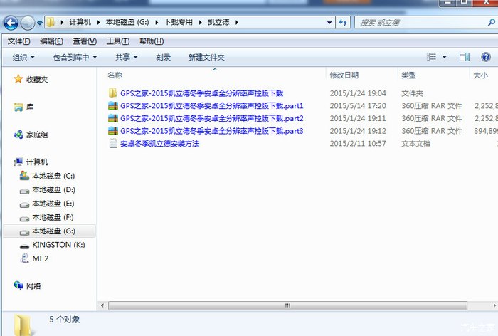498x336 pixels.
Task: Select the GPS之家 folder icon in file list
Action: pos(112,93)
